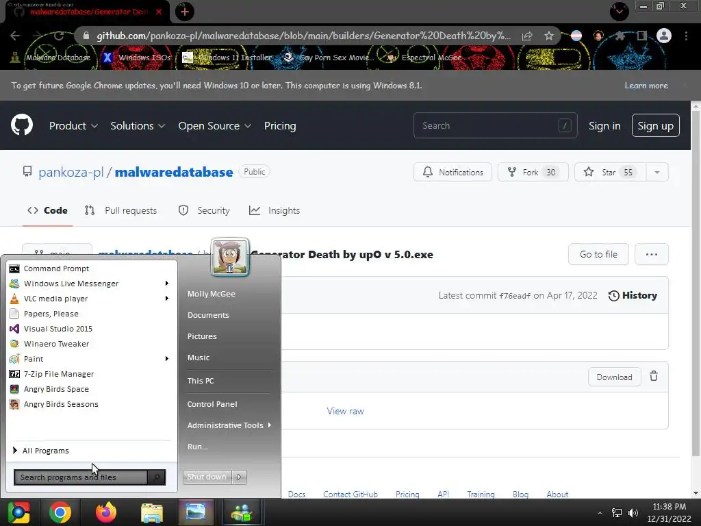
Task: Click the Start button on taskbar
Action: (x=18, y=512)
